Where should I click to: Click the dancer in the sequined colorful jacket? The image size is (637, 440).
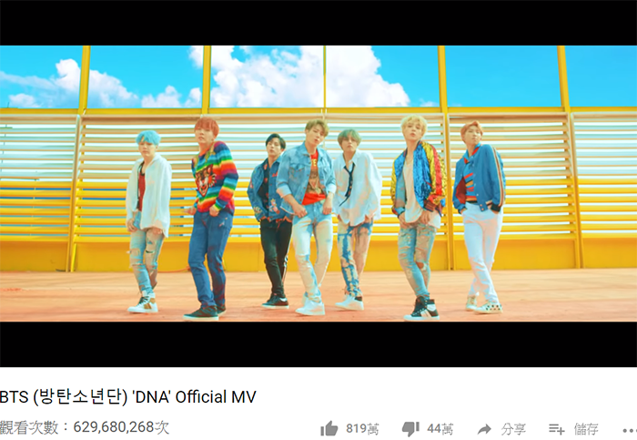pos(419,217)
